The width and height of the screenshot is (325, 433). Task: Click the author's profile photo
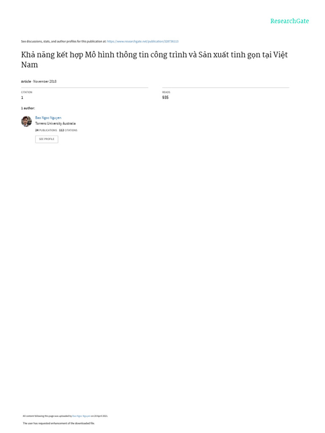point(27,121)
